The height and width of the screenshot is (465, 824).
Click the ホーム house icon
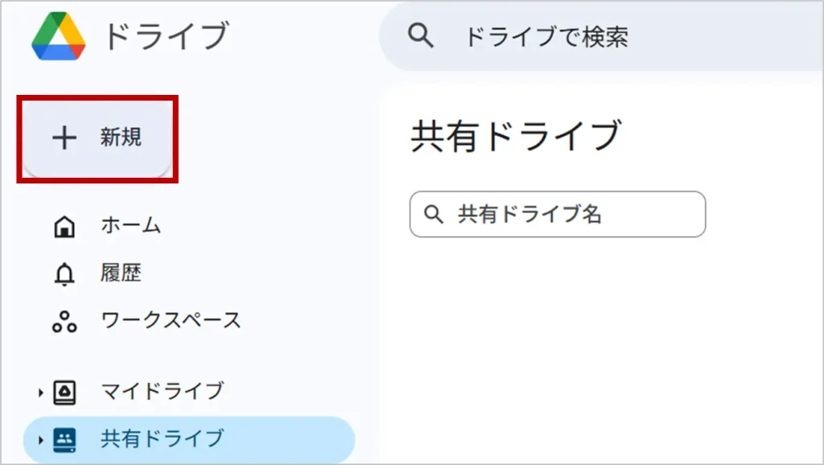click(x=64, y=227)
